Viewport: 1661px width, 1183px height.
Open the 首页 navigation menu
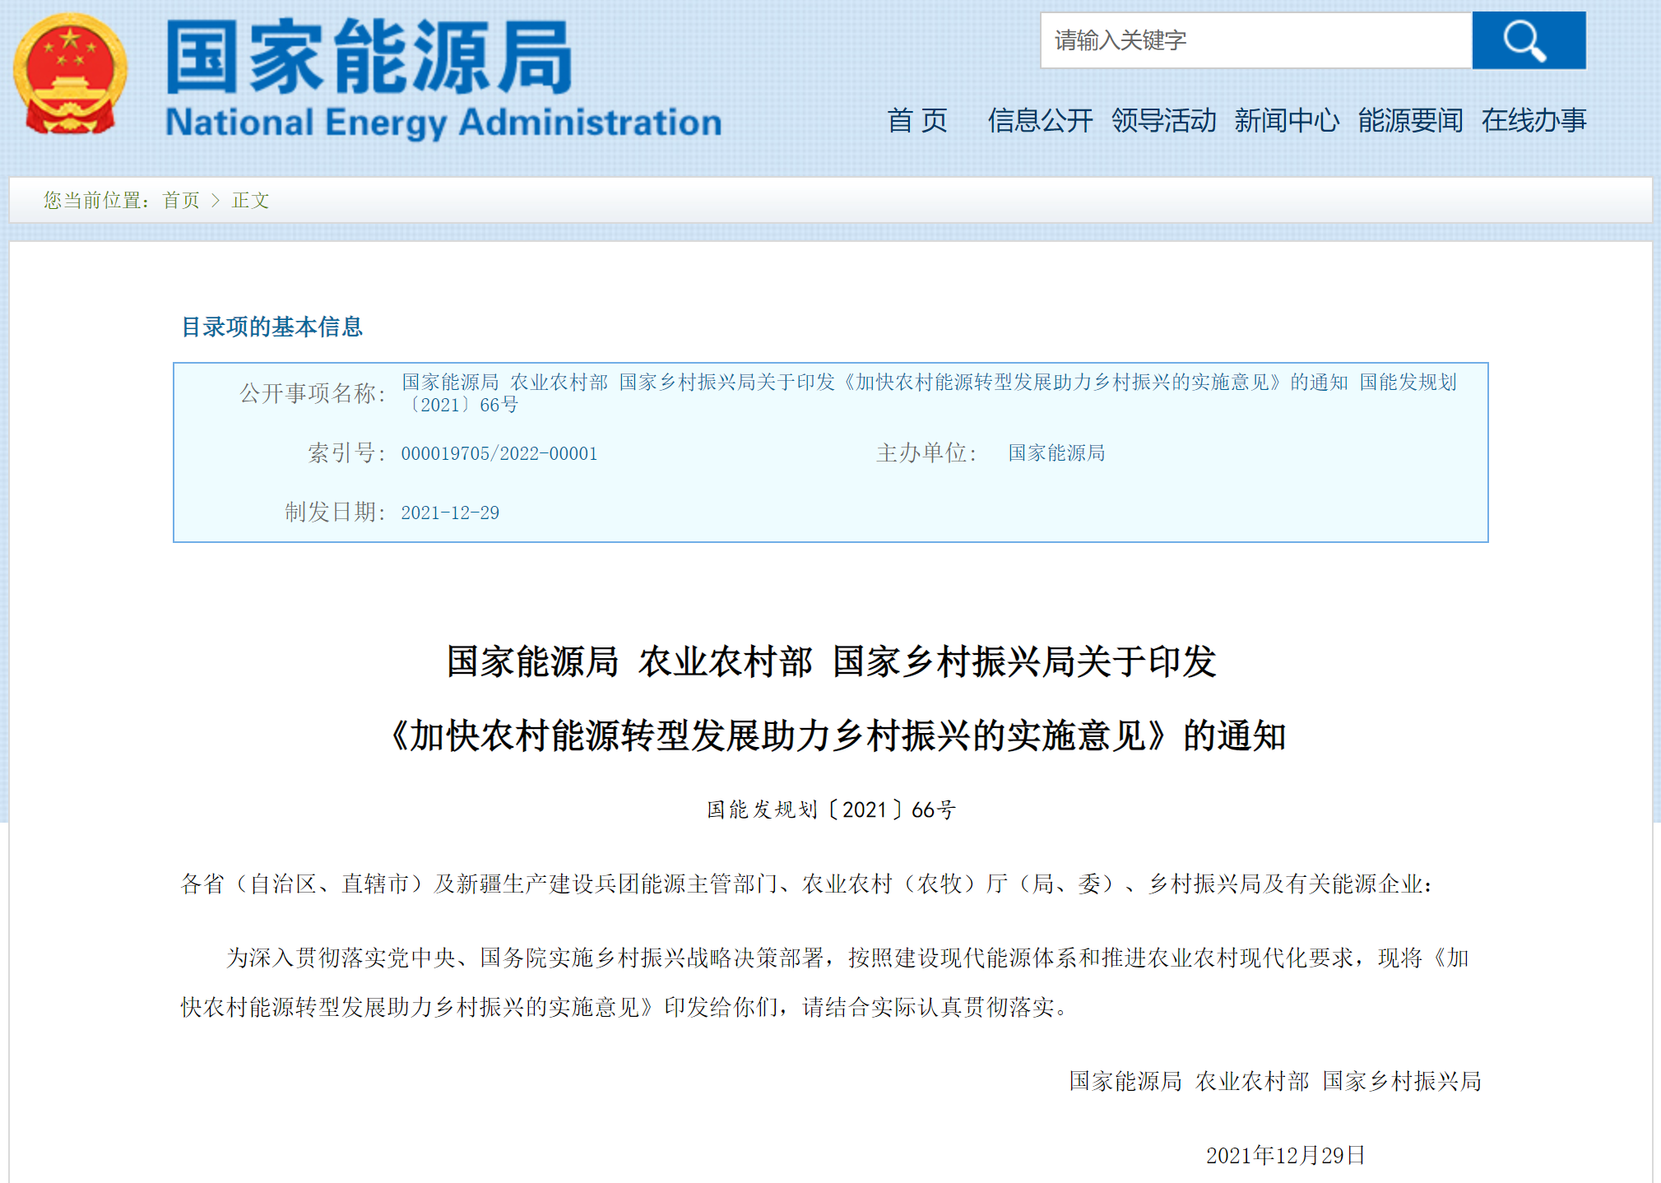pyautogui.click(x=916, y=121)
